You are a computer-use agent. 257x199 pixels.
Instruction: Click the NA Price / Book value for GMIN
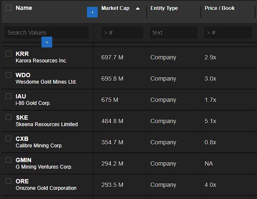tap(208, 163)
